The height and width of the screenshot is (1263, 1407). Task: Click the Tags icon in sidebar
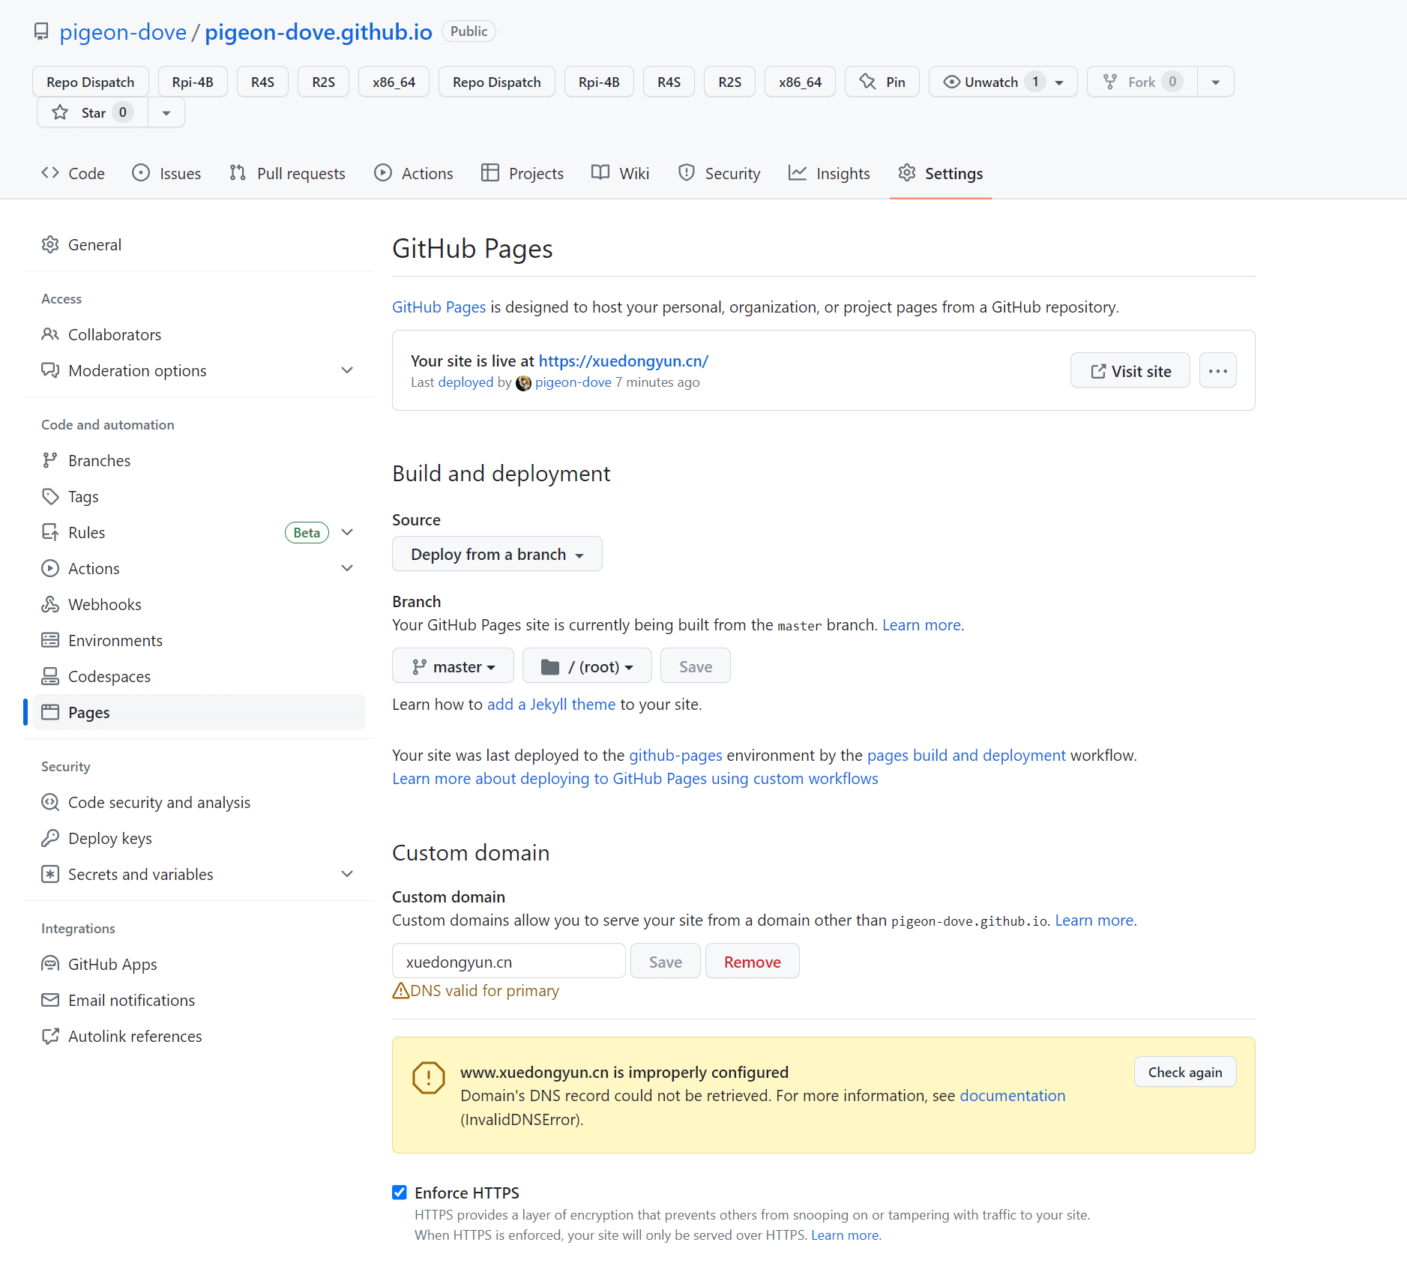(x=50, y=496)
